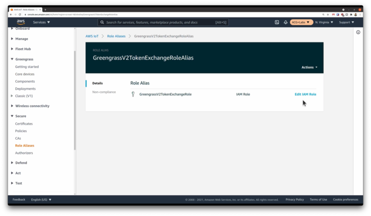This screenshot has height=216, width=371.
Task: Open Policies under Secure
Action: 21,131
